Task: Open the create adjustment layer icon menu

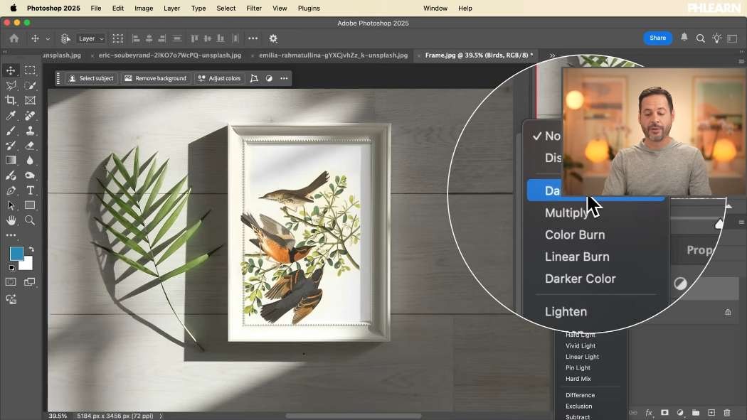Action: [680, 412]
